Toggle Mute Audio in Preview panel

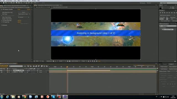172,13
